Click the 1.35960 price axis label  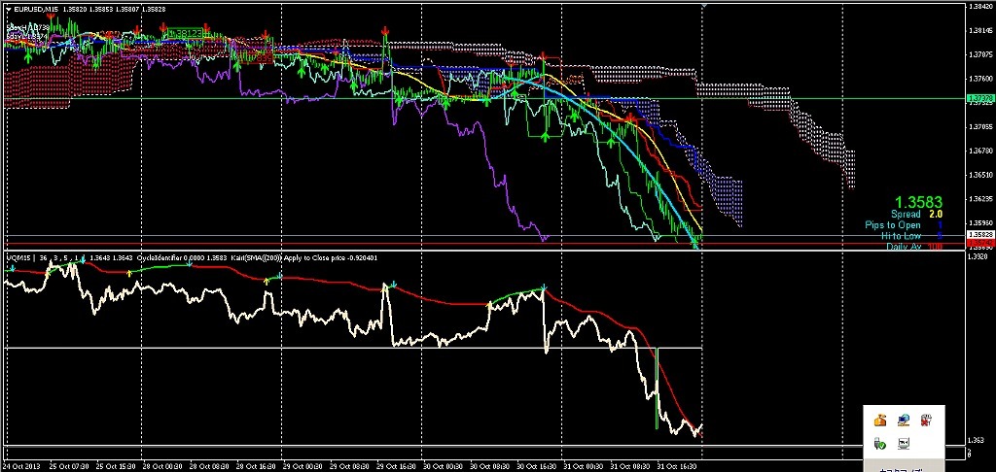tap(980, 222)
